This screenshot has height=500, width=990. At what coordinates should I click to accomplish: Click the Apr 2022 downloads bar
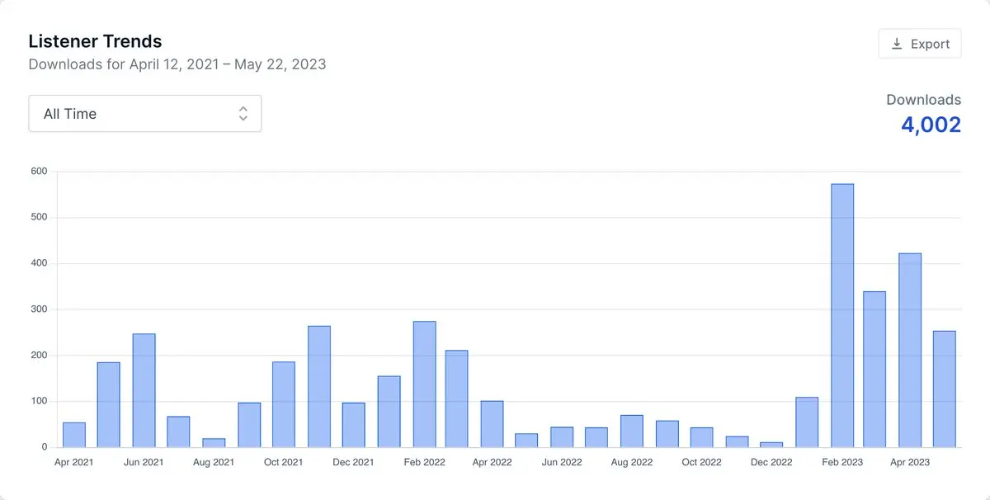(x=492, y=424)
